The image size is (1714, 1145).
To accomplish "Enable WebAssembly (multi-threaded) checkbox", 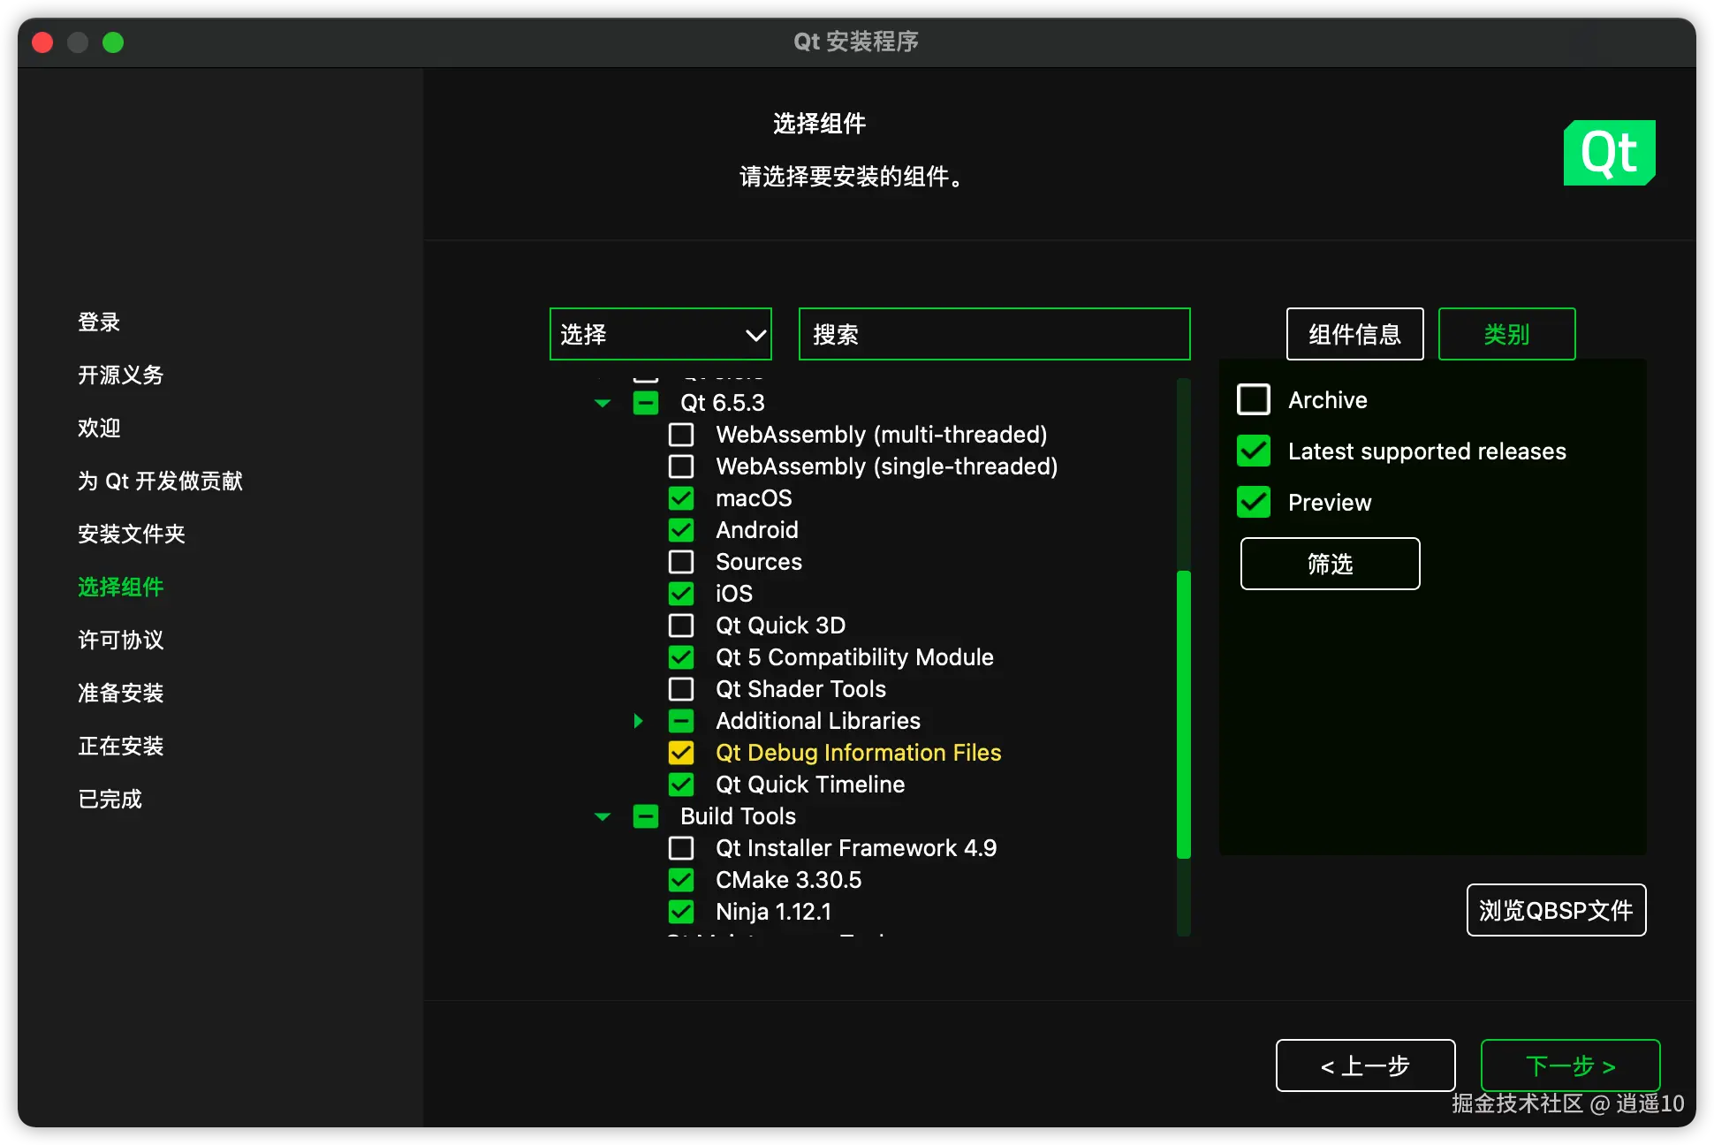I will click(681, 435).
